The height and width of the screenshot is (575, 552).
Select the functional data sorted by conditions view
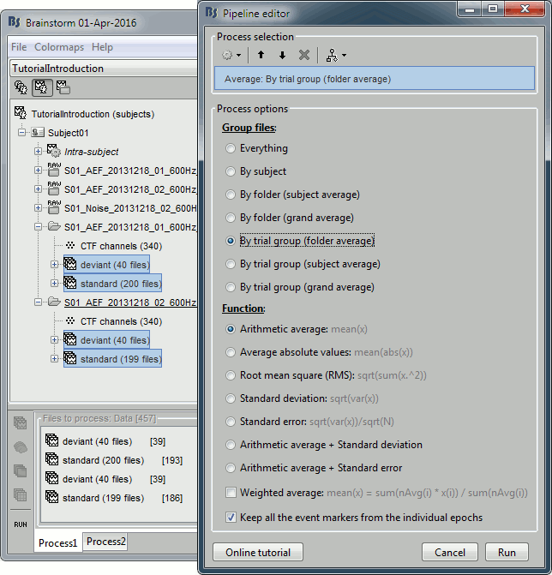pyautogui.click(x=63, y=87)
